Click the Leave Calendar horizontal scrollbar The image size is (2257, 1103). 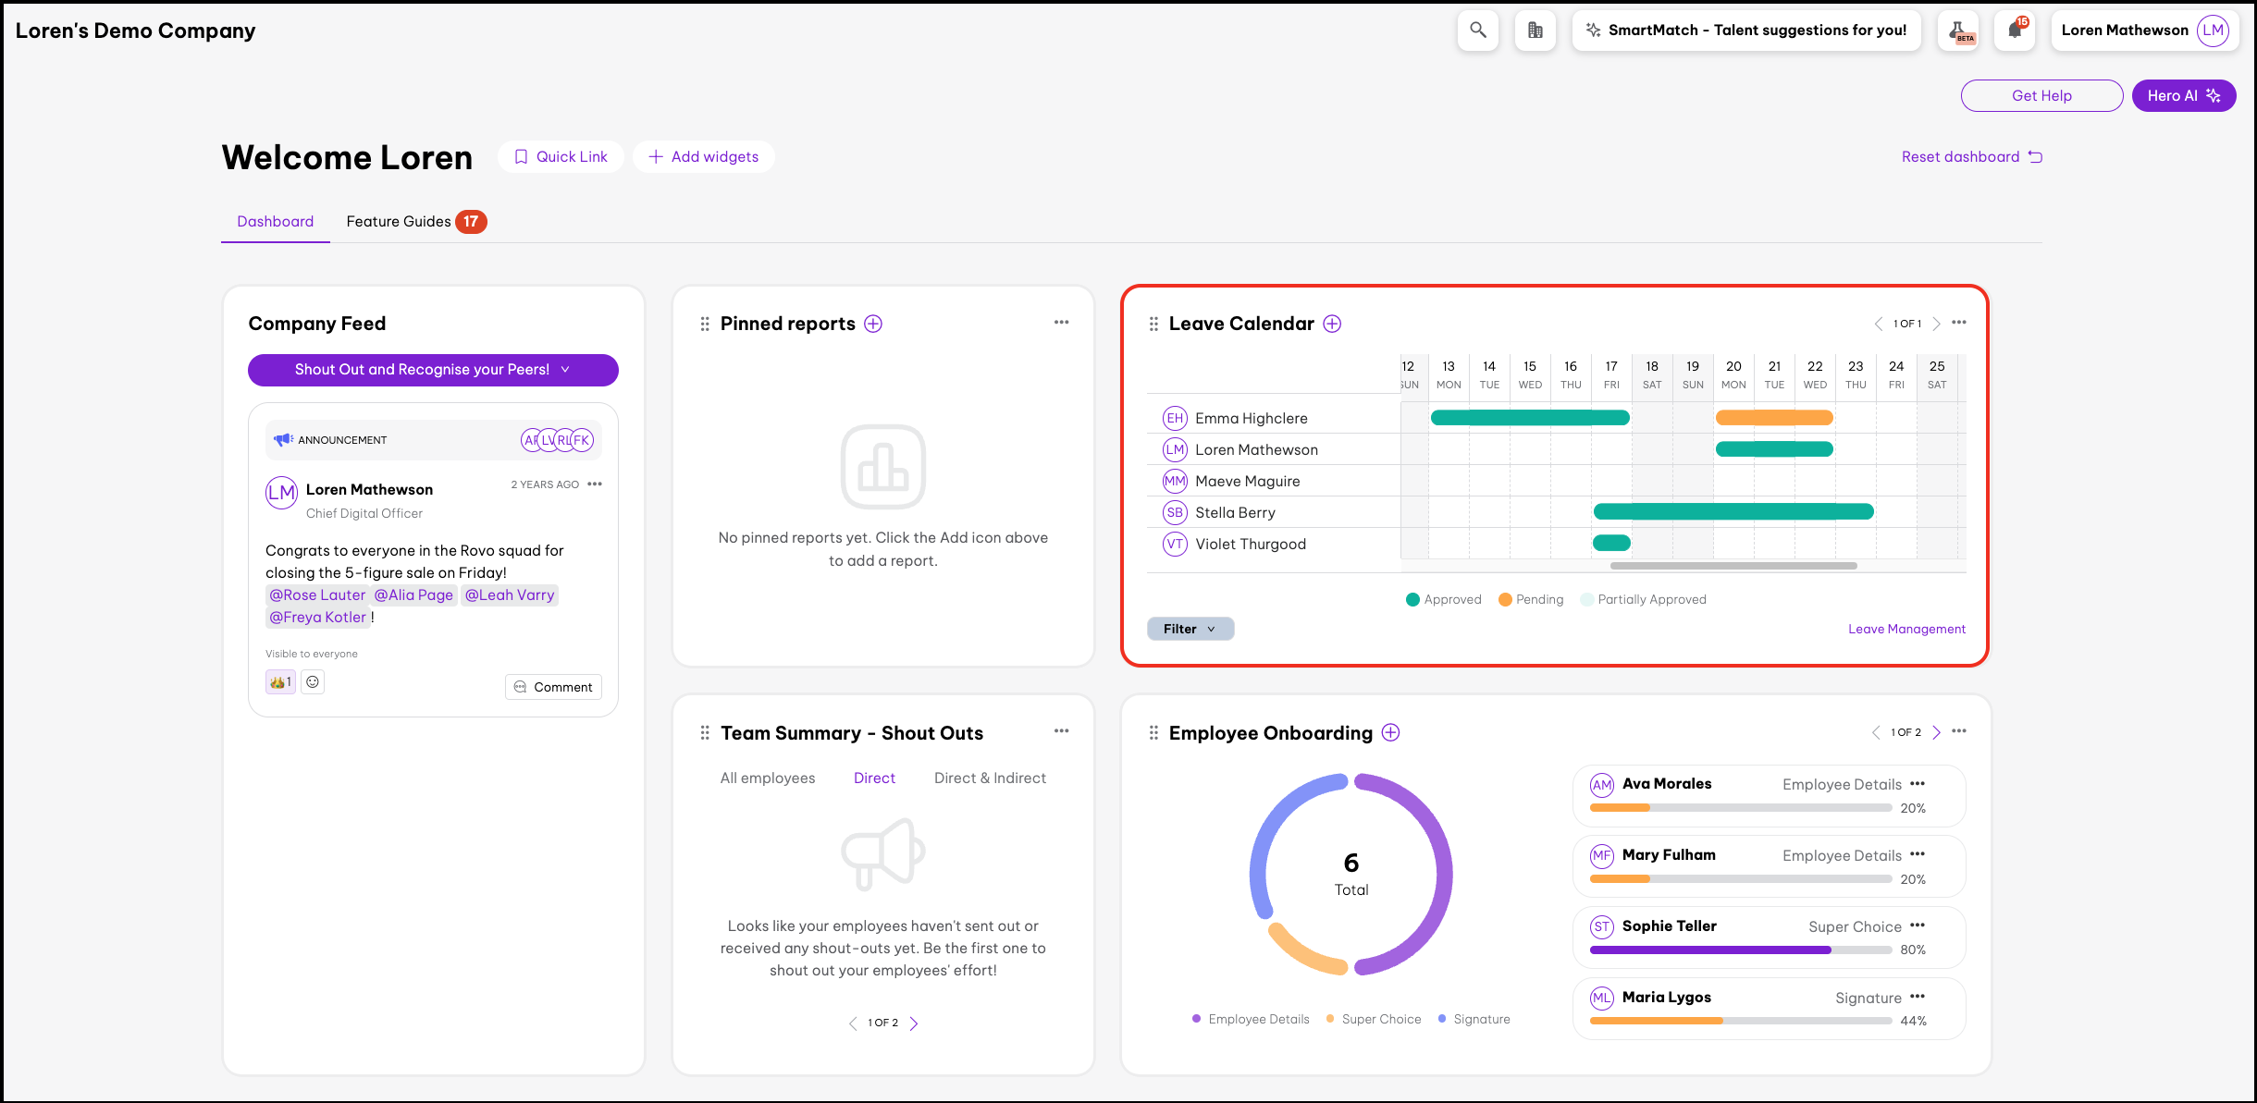click(1733, 566)
